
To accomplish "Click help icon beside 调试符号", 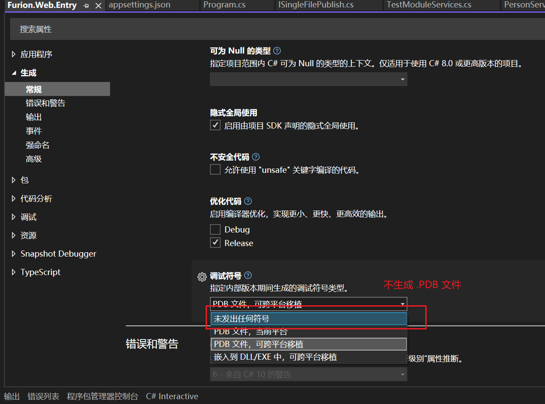I will (x=248, y=275).
